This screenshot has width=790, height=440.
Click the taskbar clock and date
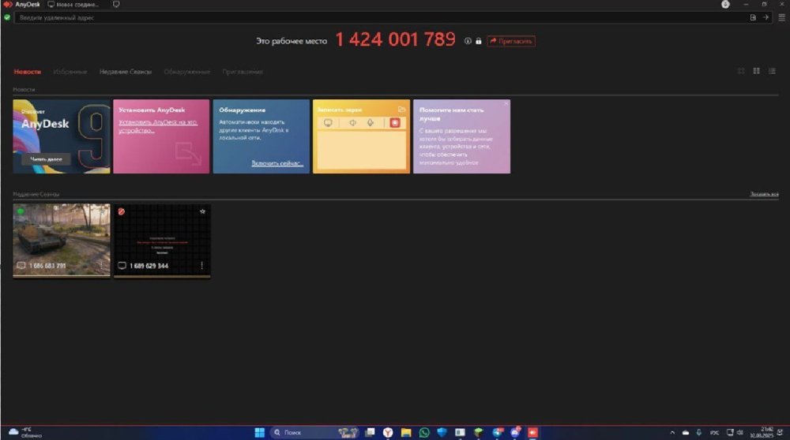(762, 432)
